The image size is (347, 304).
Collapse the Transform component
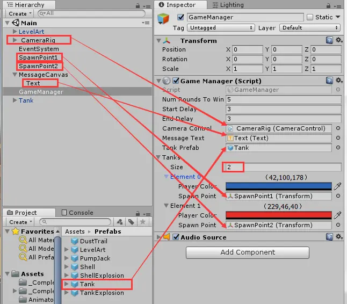(x=158, y=41)
